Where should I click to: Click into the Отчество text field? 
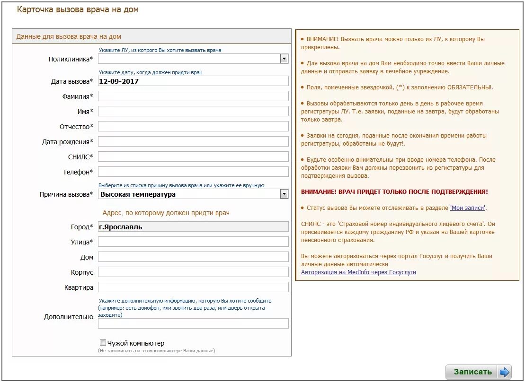point(193,126)
